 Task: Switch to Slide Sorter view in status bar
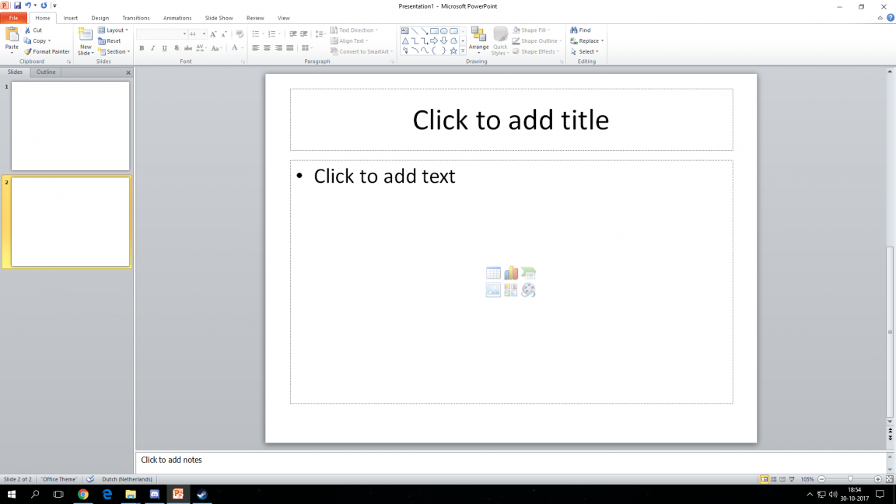(x=773, y=479)
